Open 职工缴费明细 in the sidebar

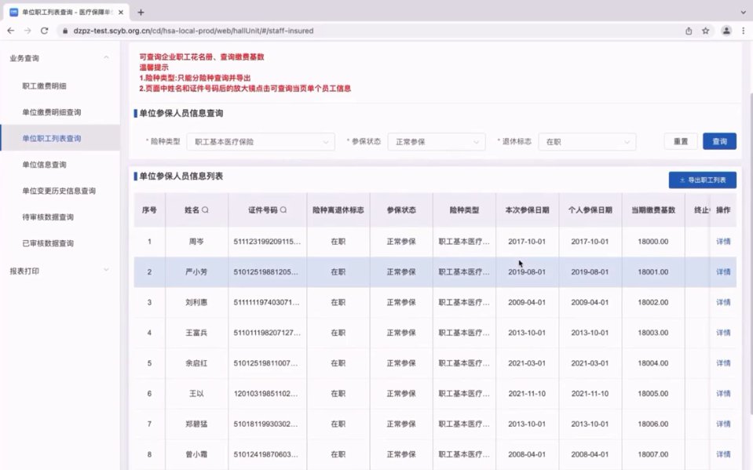point(45,86)
